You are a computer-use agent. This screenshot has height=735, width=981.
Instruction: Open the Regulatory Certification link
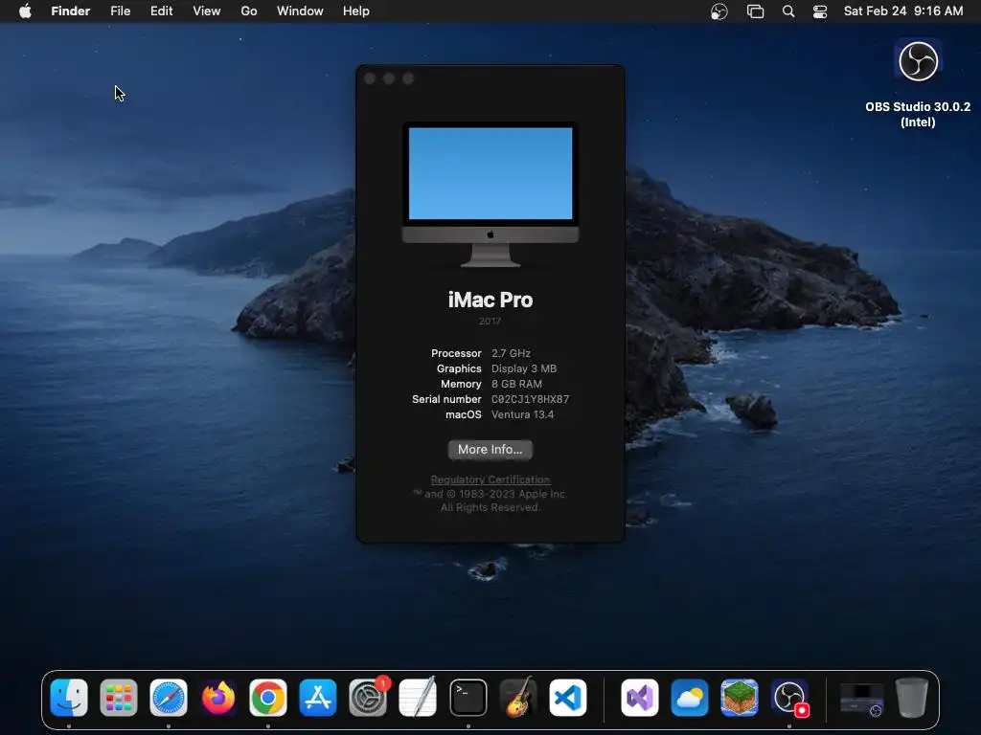pos(490,479)
